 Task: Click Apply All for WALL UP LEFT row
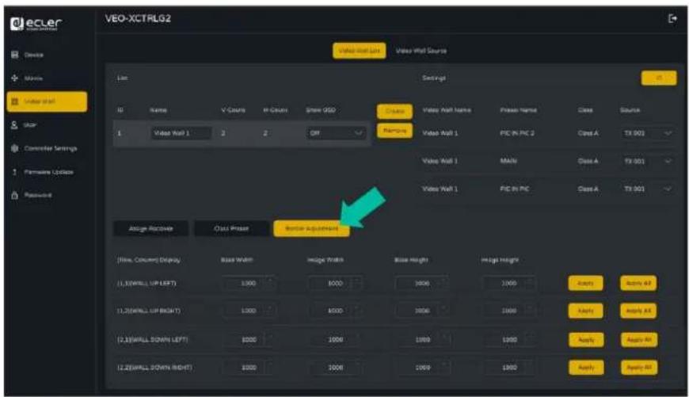coord(638,284)
